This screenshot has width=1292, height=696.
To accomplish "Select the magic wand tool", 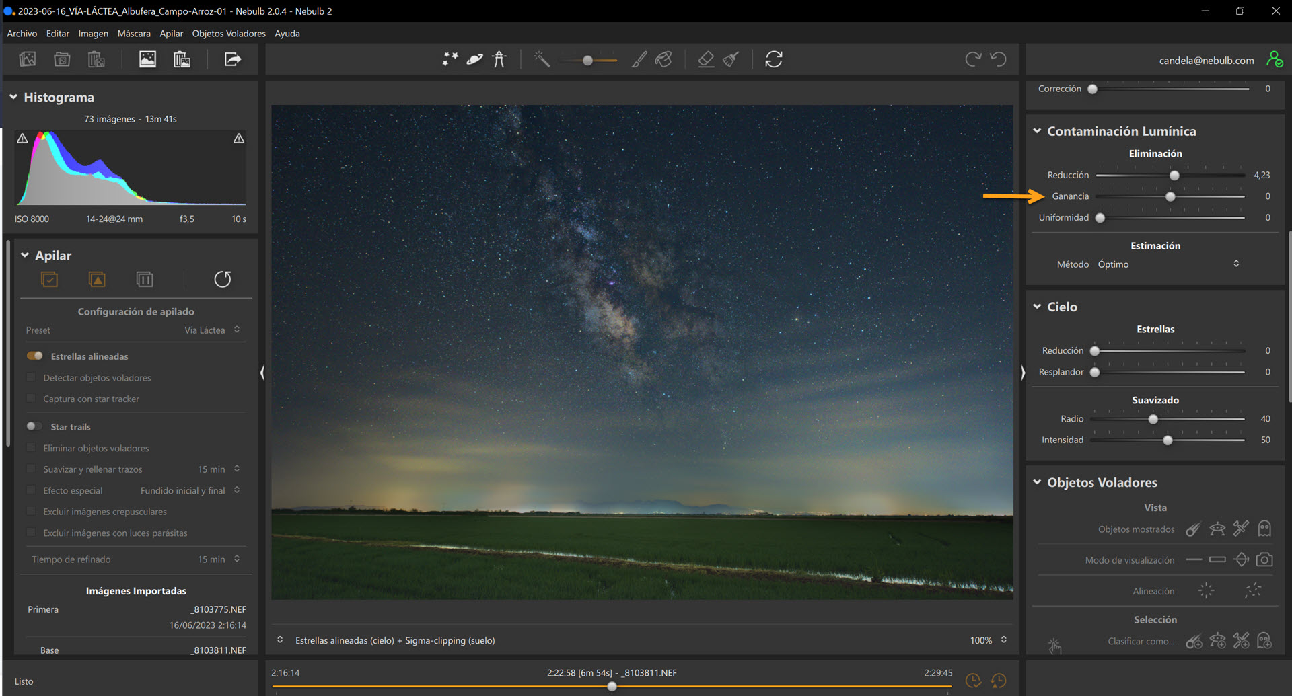I will click(x=542, y=60).
